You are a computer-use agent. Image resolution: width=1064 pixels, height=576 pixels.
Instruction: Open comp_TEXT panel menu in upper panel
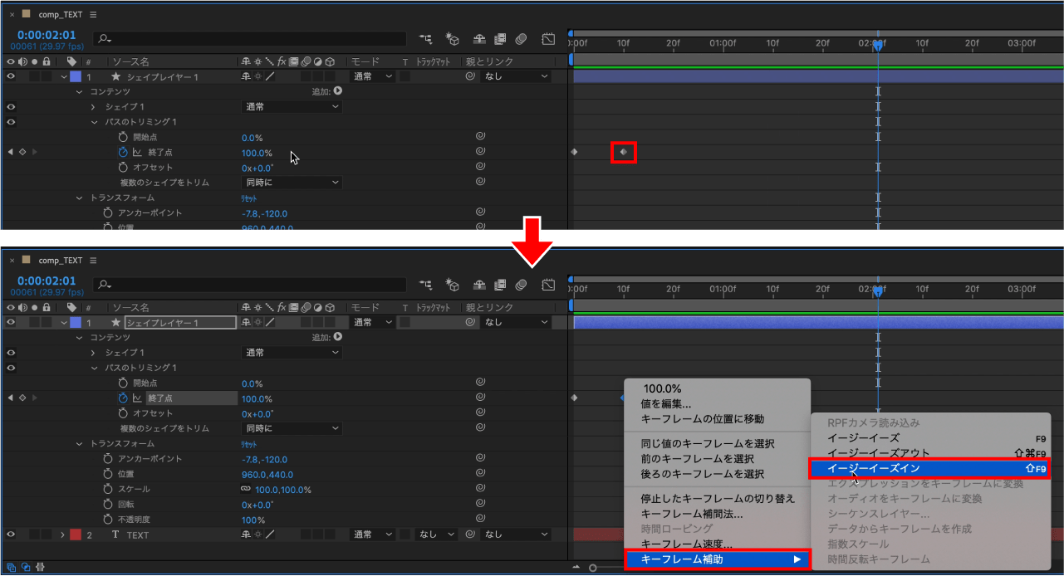92,15
